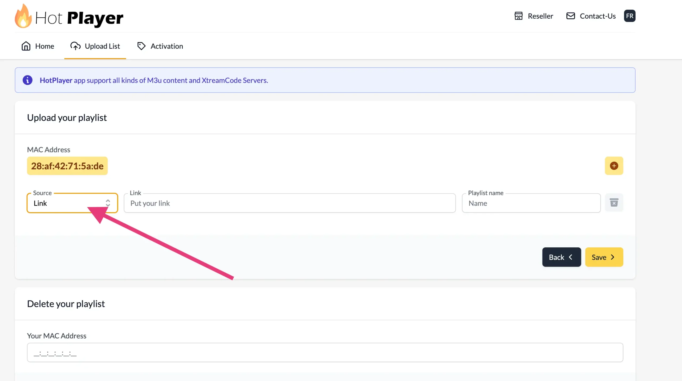Click the Playlist name input field
Screen dimensions: 682x381
(531, 203)
